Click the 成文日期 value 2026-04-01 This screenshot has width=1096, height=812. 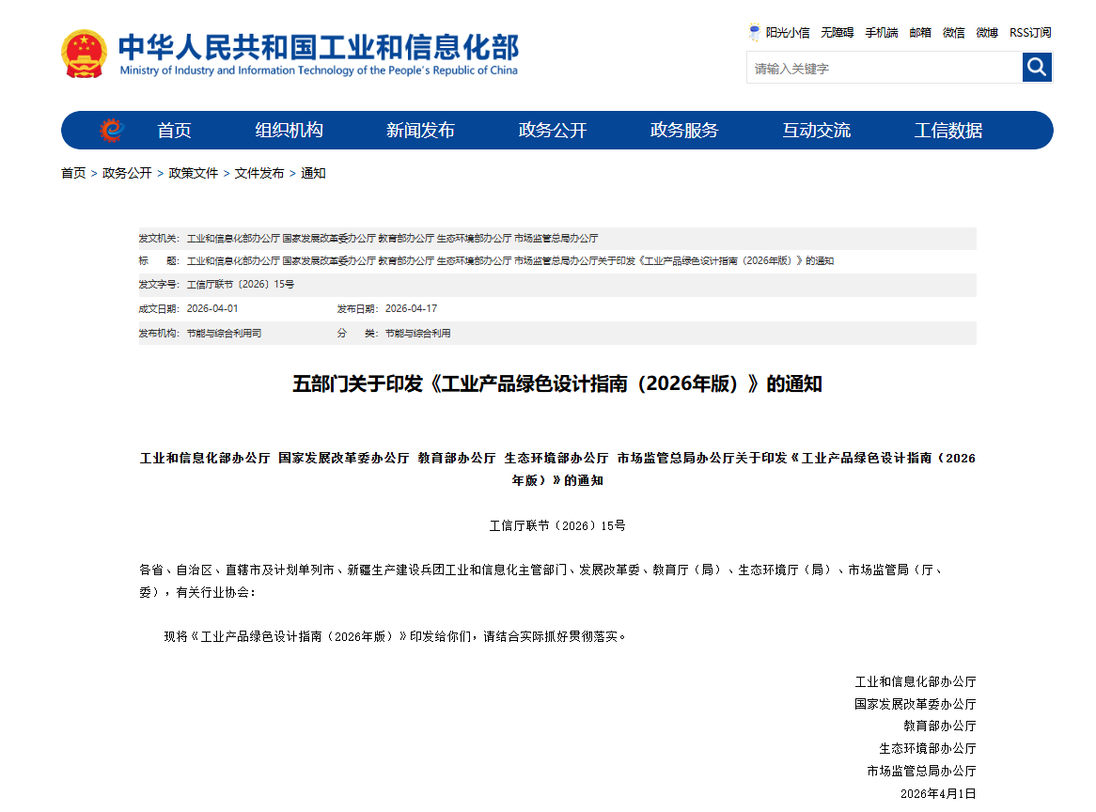coord(212,308)
